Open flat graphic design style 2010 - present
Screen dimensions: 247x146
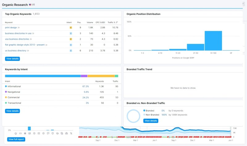[x=25, y=45]
